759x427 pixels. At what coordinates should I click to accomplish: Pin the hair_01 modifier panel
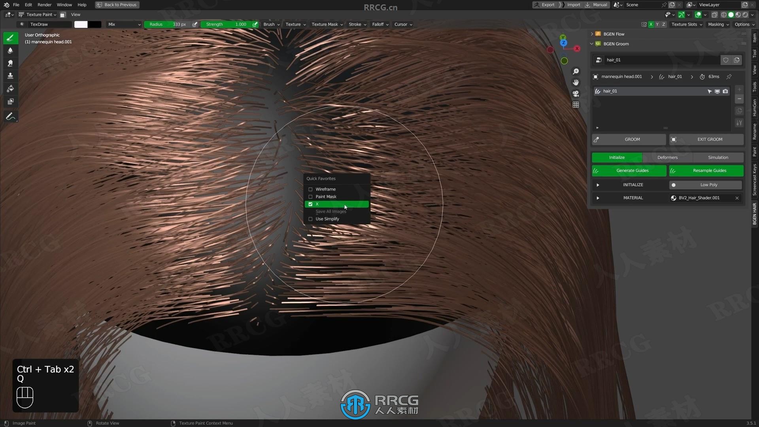point(729,77)
